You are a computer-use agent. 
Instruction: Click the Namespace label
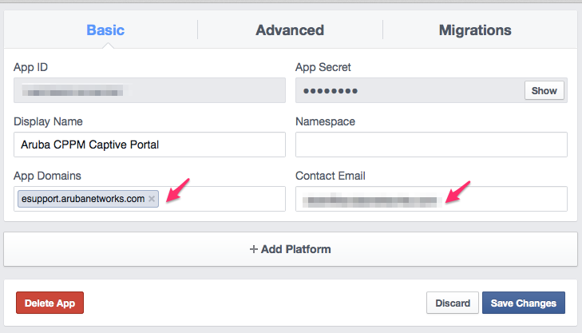[325, 121]
